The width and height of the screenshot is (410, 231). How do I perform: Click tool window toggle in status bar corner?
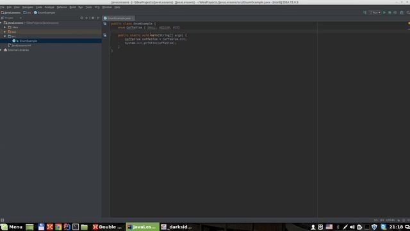[x=3, y=220]
